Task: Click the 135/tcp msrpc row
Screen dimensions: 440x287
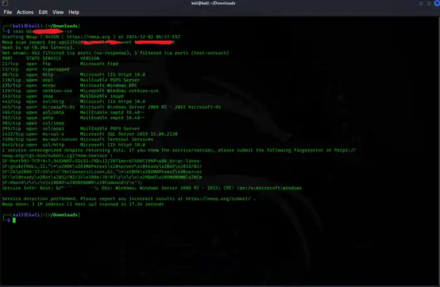Action: click(70, 85)
